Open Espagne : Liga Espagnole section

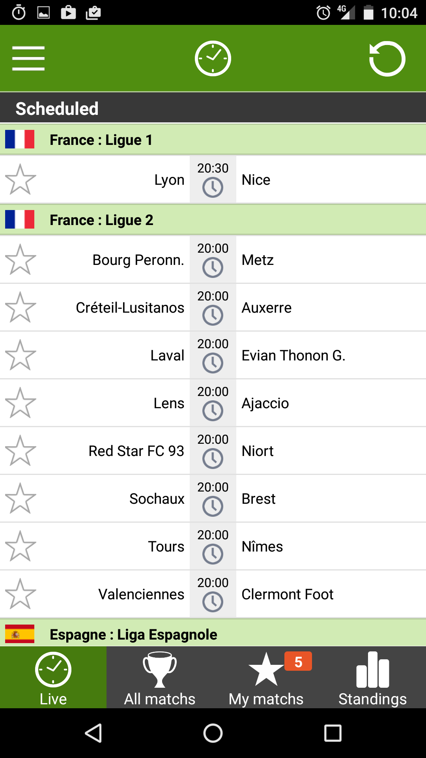(213, 634)
